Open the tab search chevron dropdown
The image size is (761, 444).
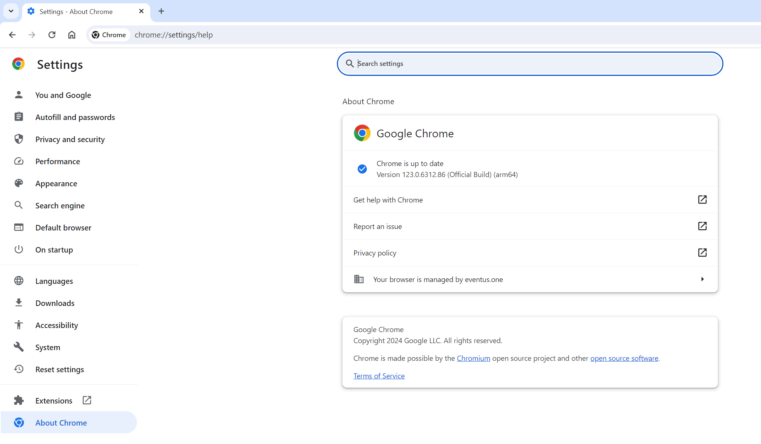[11, 11]
